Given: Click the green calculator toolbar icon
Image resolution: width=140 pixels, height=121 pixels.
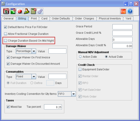Looking at the screenshot, I should tap(33, 11).
